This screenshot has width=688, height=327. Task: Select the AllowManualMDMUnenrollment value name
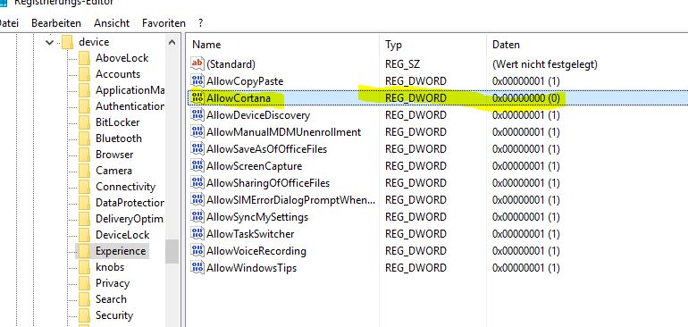(x=283, y=132)
